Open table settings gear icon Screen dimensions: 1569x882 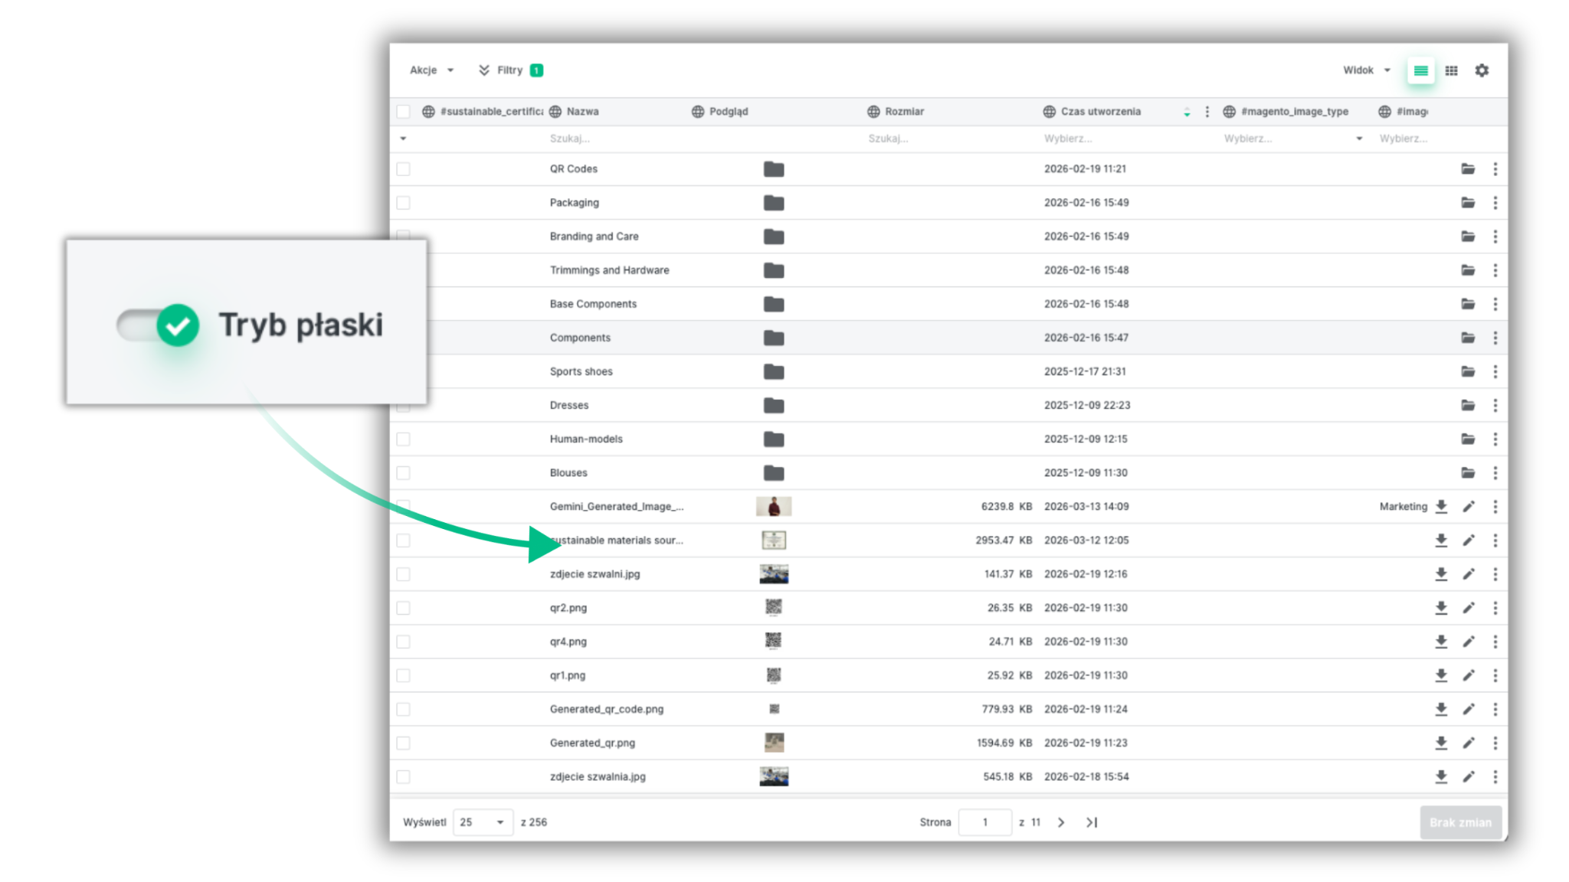[x=1482, y=70]
